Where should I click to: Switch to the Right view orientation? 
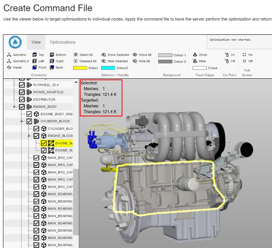click(57, 61)
